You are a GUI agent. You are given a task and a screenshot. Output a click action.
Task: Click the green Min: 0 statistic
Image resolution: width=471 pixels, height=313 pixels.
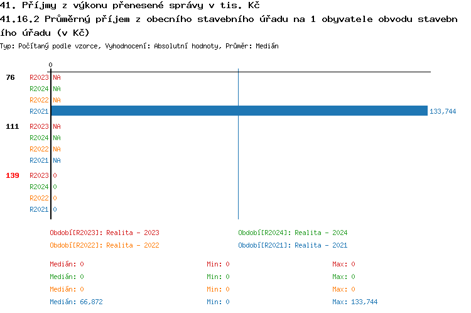(x=218, y=277)
